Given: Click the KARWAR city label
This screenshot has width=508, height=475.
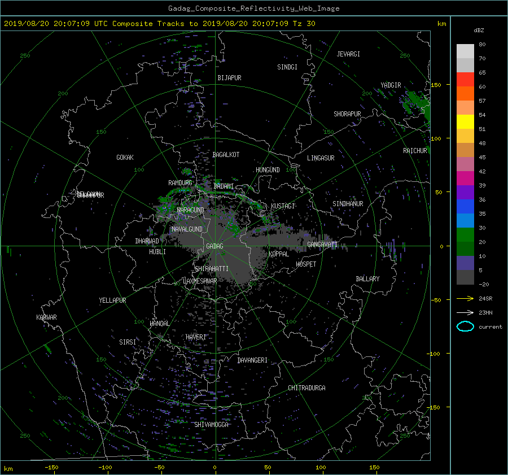Looking at the screenshot, I should click(x=46, y=317).
